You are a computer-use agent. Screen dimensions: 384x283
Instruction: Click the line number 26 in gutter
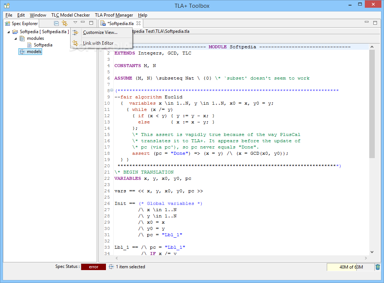pos(107,203)
